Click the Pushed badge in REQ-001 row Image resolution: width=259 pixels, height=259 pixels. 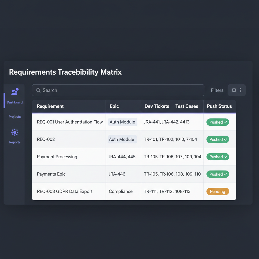click(218, 122)
